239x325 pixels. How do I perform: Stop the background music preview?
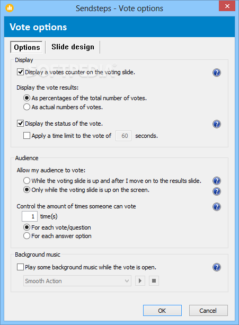tap(154, 281)
